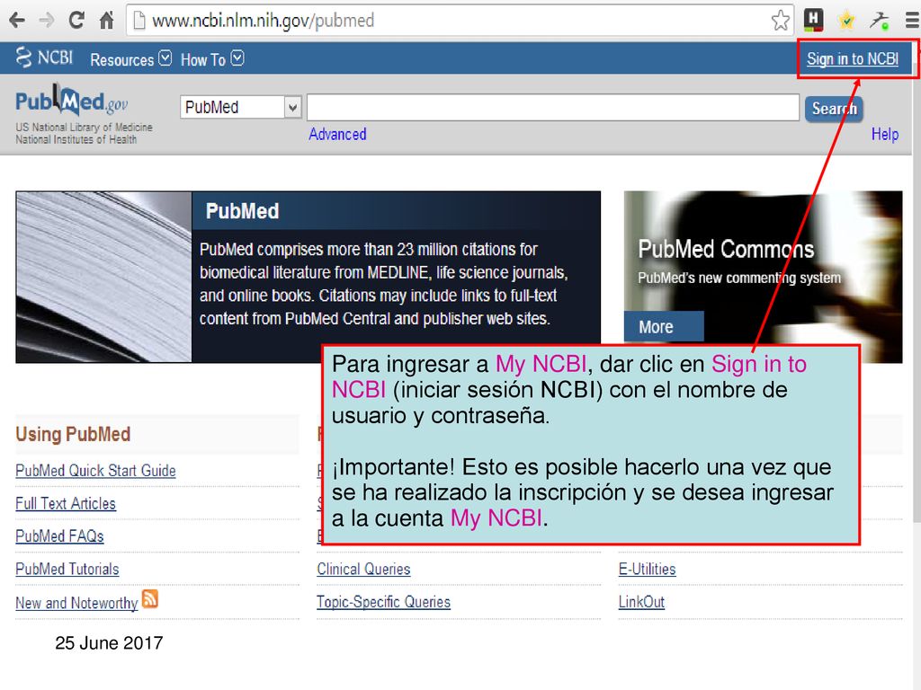The width and height of the screenshot is (921, 690).
Task: Click the yellow star extension icon
Action: click(x=846, y=21)
